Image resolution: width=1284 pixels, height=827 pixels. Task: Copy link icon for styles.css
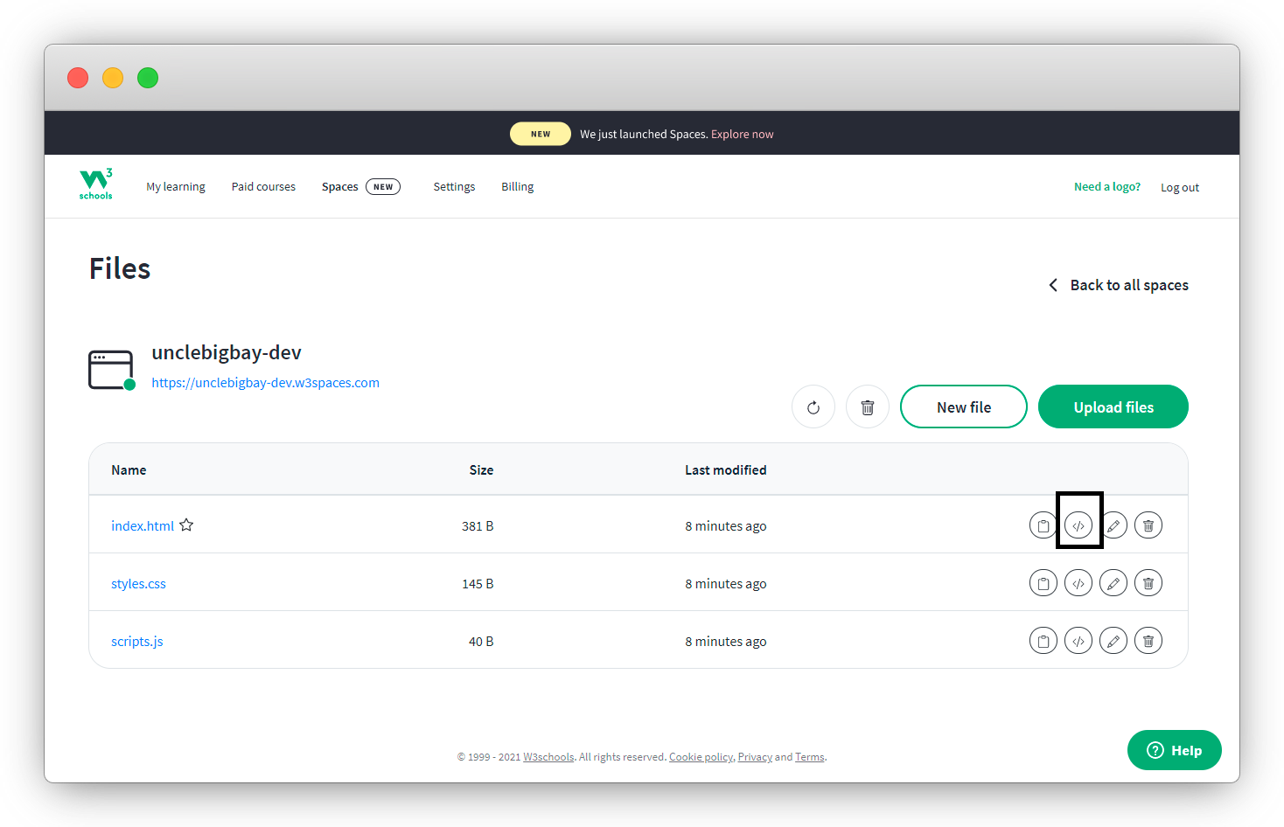click(x=1043, y=583)
